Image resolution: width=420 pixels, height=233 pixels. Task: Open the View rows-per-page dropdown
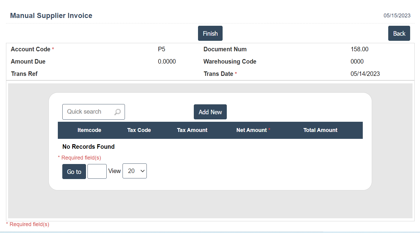point(135,171)
